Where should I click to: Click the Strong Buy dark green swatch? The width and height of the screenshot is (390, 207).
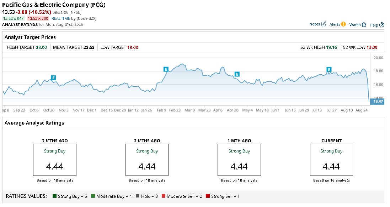(x=54, y=196)
